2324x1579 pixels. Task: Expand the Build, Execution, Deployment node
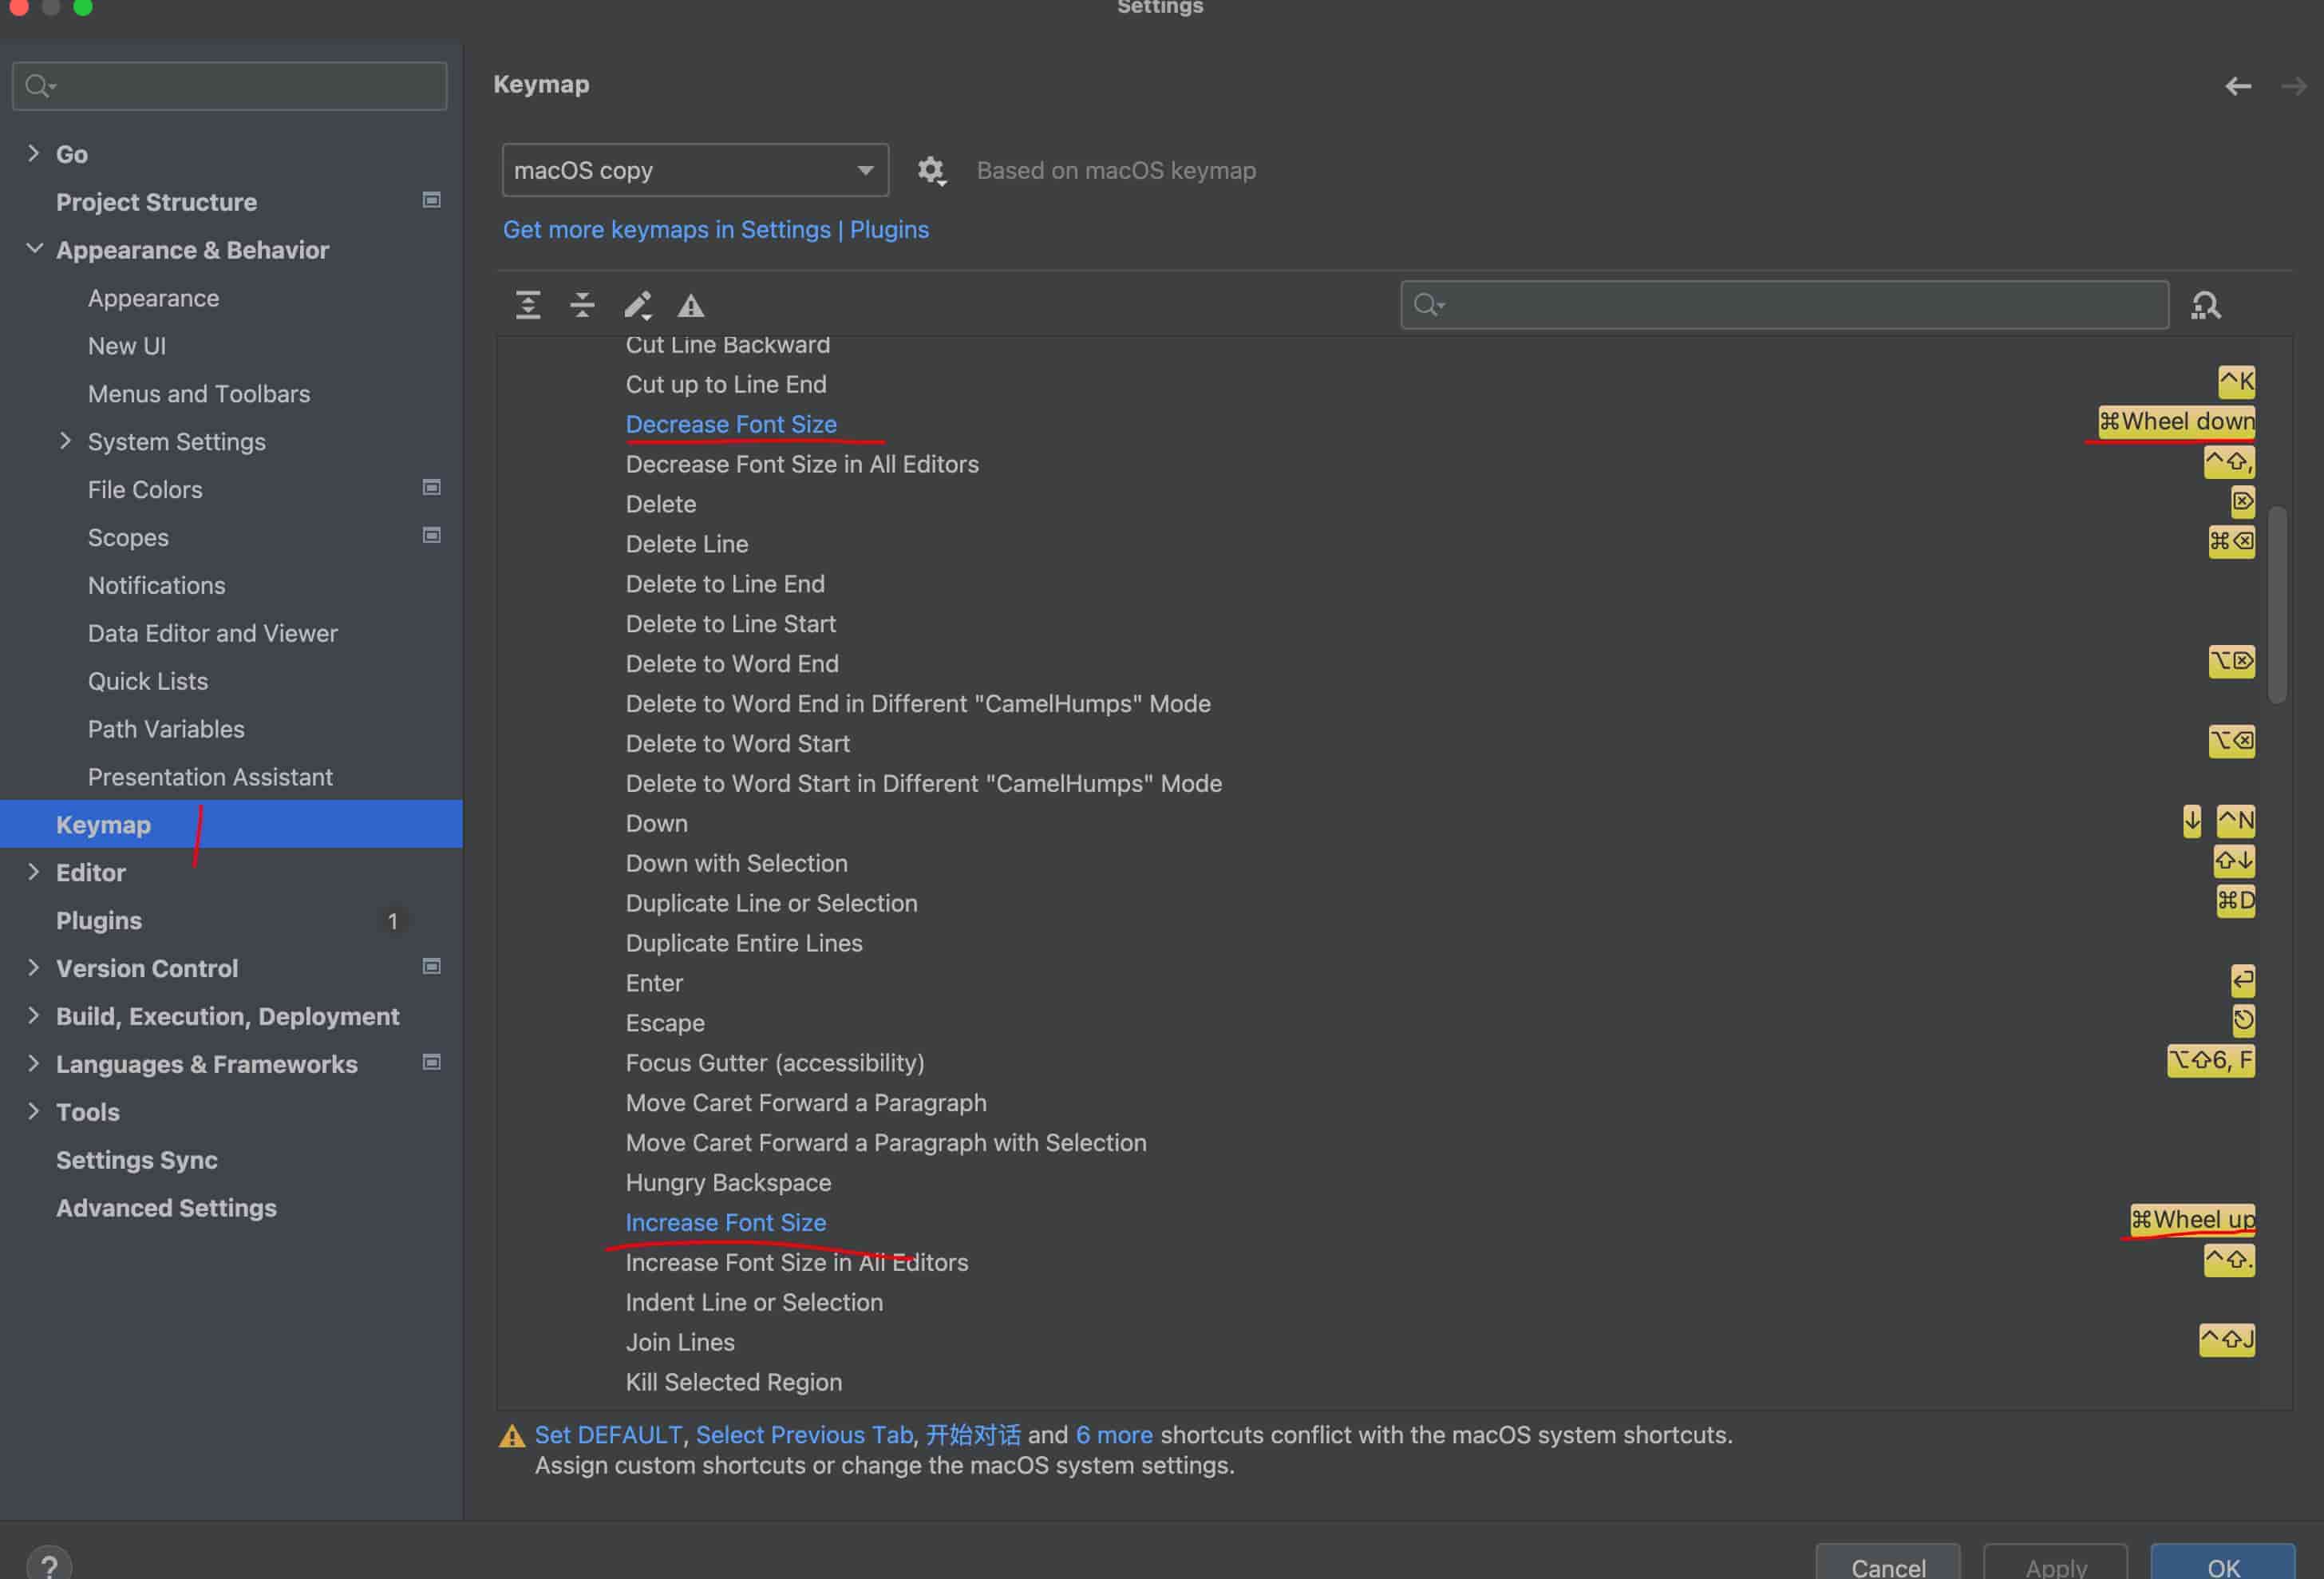point(33,1016)
